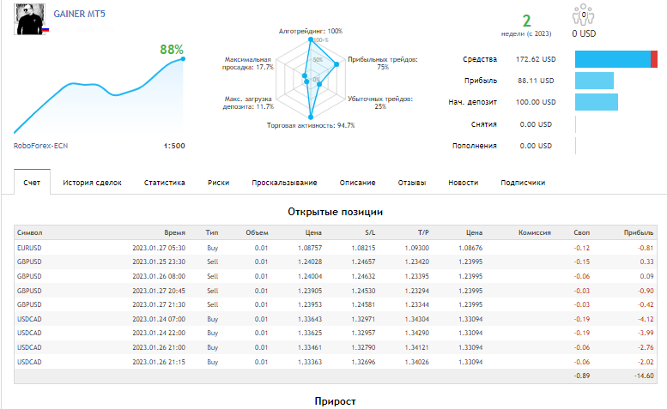
Task: Click the total profit -14.60
Action: (644, 376)
